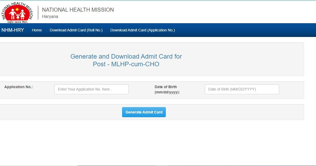The width and height of the screenshot is (316, 166).
Task: Click the vertical divider beside the logo
Action: click(38, 13)
